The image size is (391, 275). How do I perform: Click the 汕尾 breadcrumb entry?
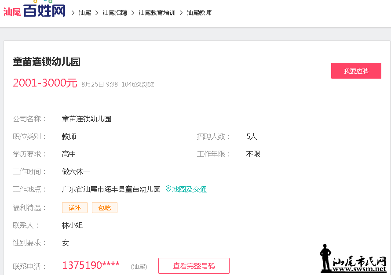tap(84, 13)
